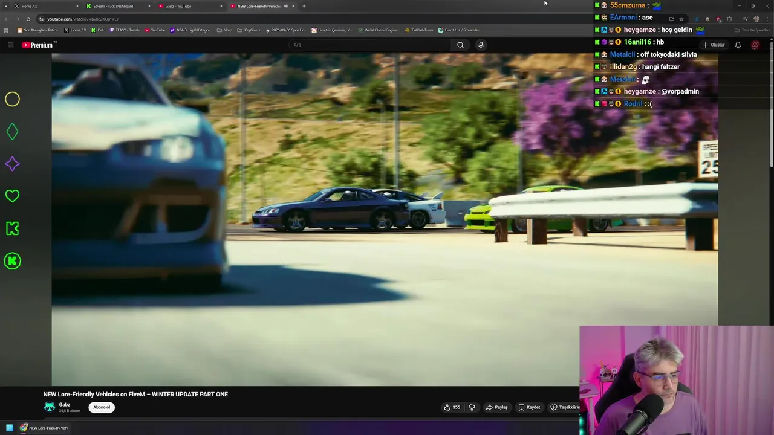774x435 pixels.
Task: Open the Ücretsiz Çevrimiçi bookmark
Action: click(x=332, y=30)
